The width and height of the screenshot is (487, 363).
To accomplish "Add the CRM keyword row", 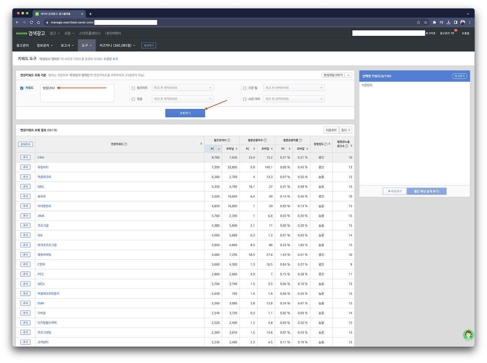I will tap(25, 157).
